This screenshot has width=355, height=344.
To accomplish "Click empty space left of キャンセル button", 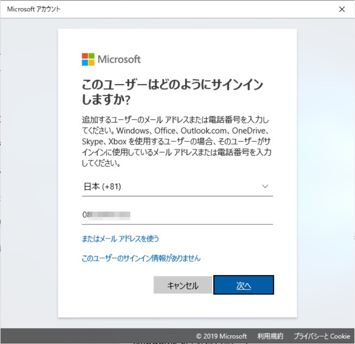I will tap(115, 285).
